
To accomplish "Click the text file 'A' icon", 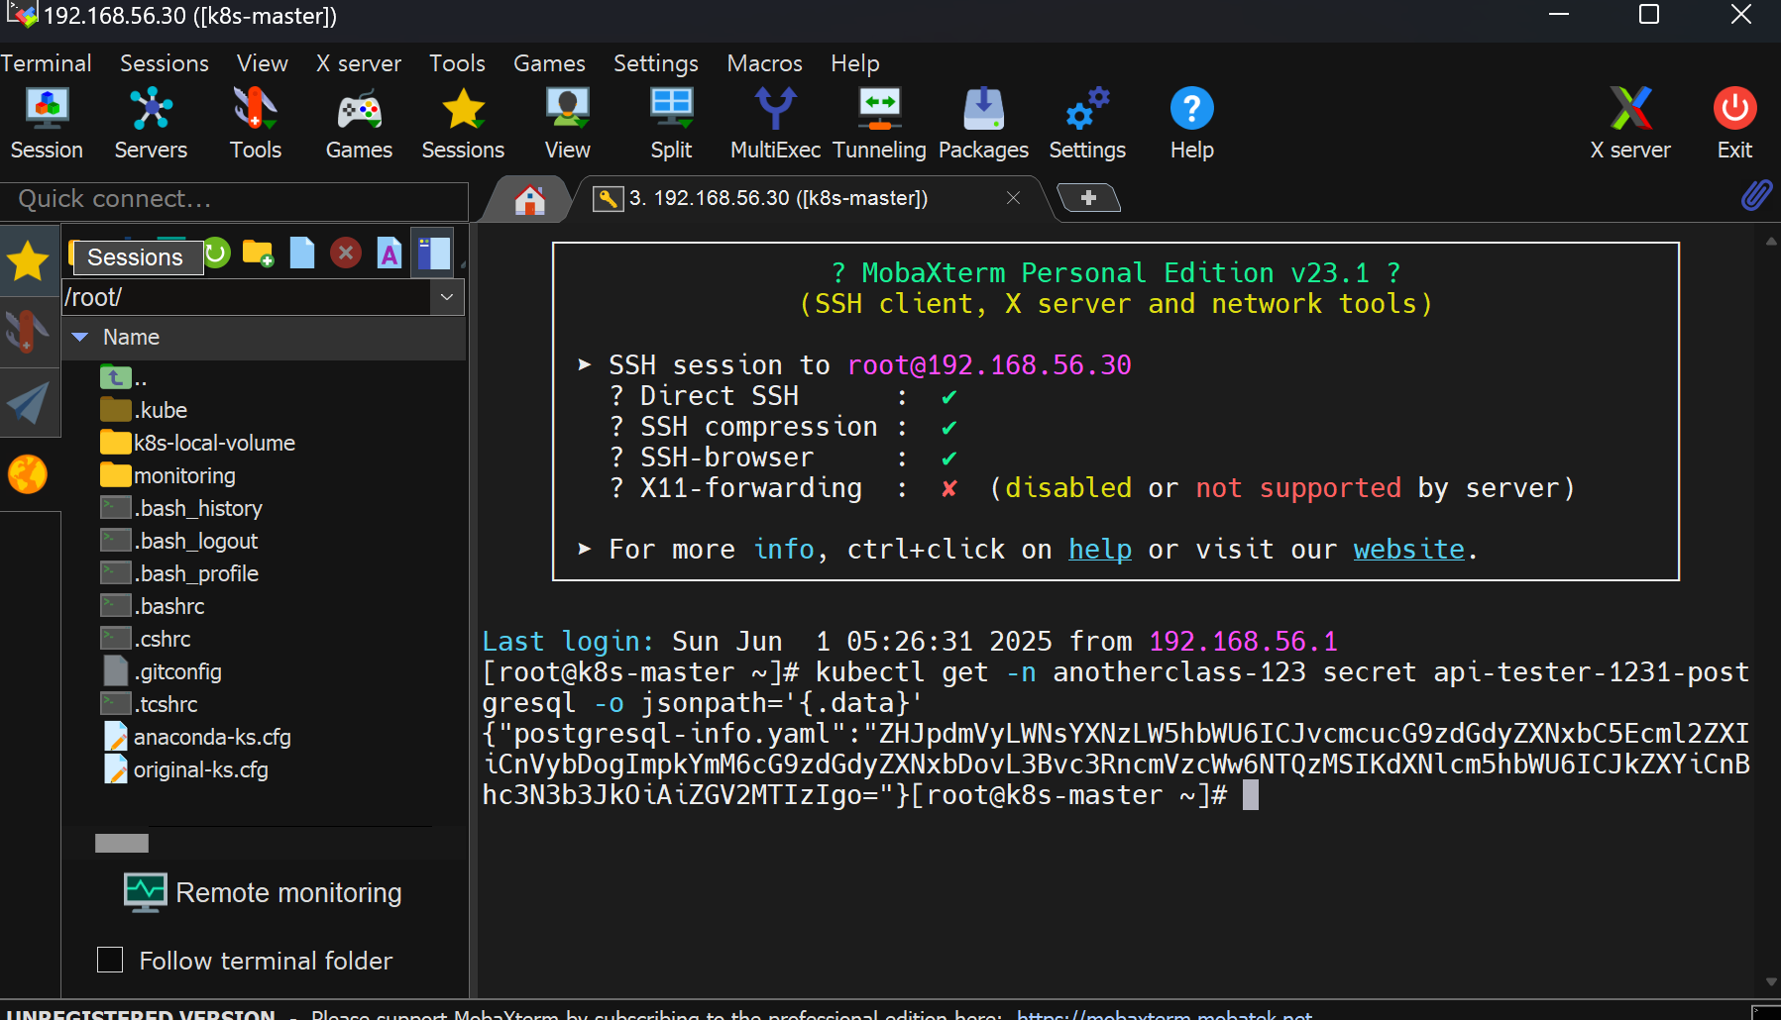I will point(390,254).
